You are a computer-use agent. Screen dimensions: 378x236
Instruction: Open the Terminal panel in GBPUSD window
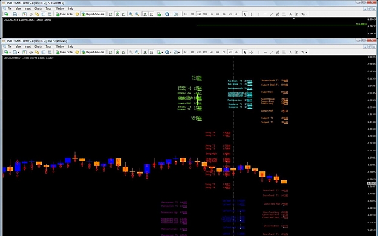44,52
